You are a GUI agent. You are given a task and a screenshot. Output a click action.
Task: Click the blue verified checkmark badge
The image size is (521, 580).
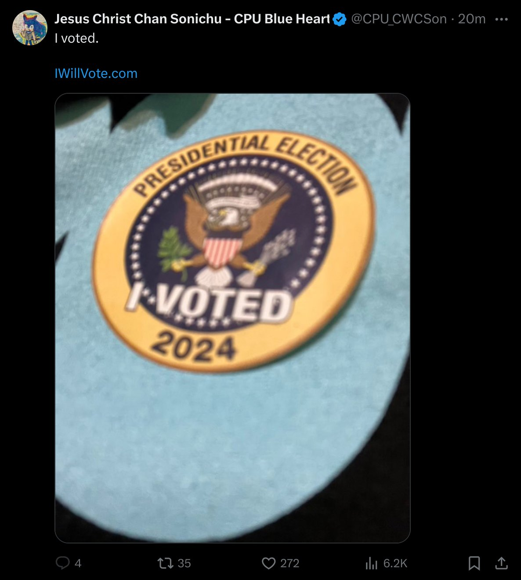click(x=339, y=19)
